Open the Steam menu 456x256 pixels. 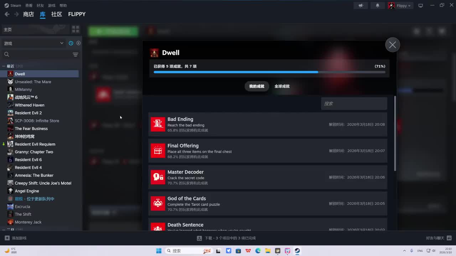13,5
